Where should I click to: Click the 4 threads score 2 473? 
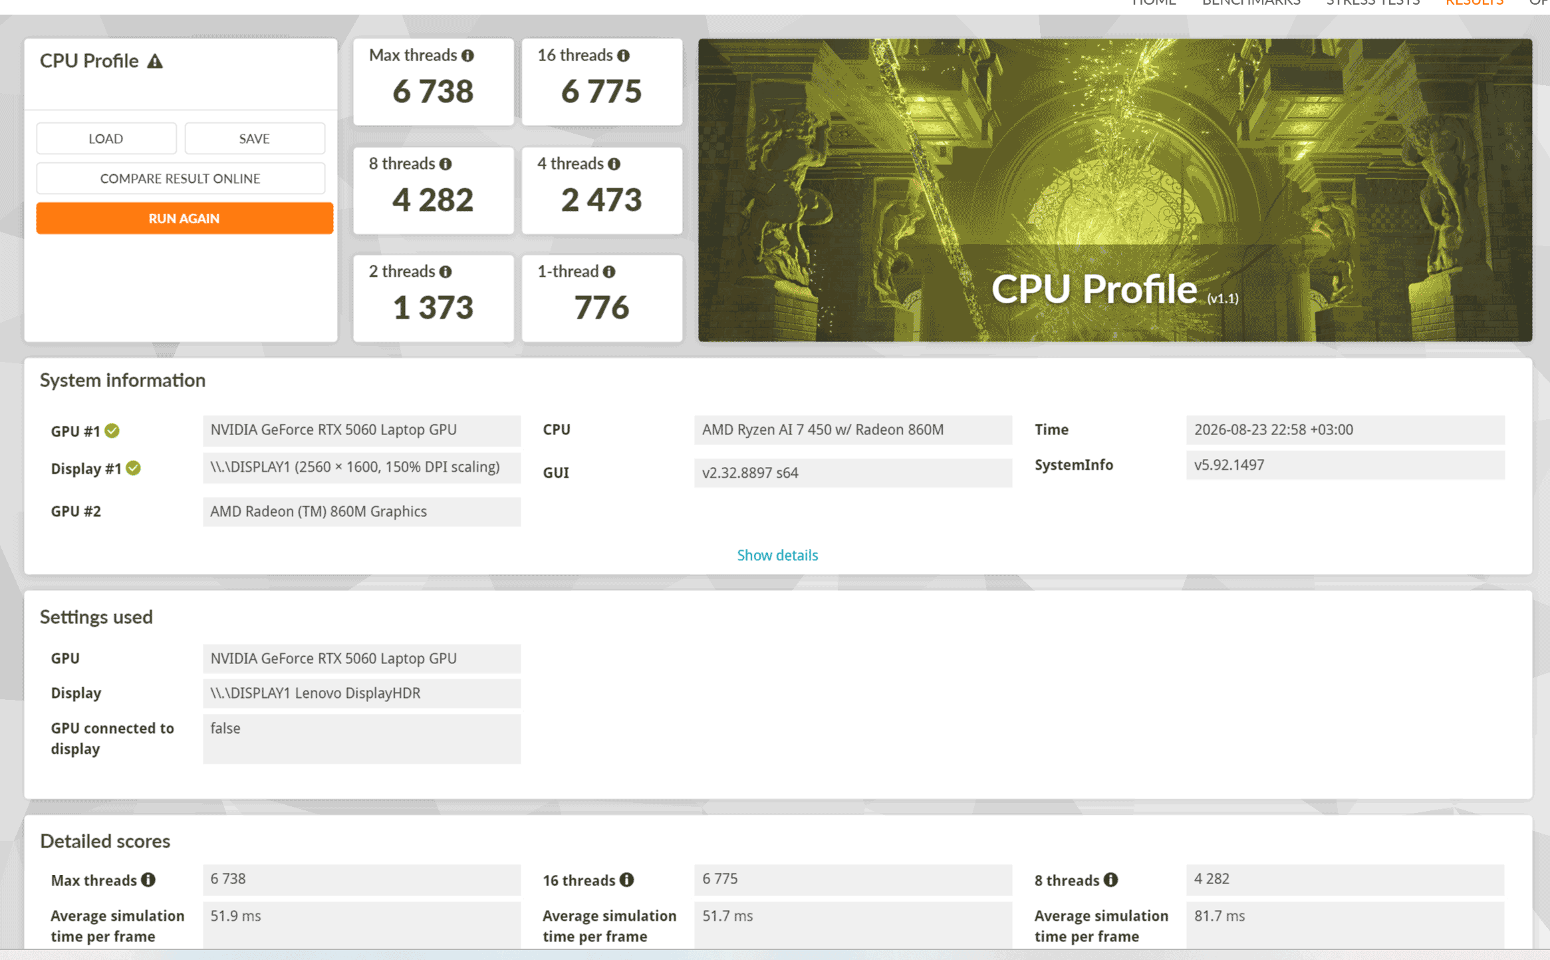[x=602, y=200]
